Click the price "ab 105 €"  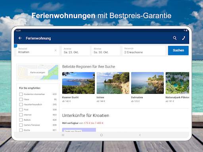tap(135, 101)
